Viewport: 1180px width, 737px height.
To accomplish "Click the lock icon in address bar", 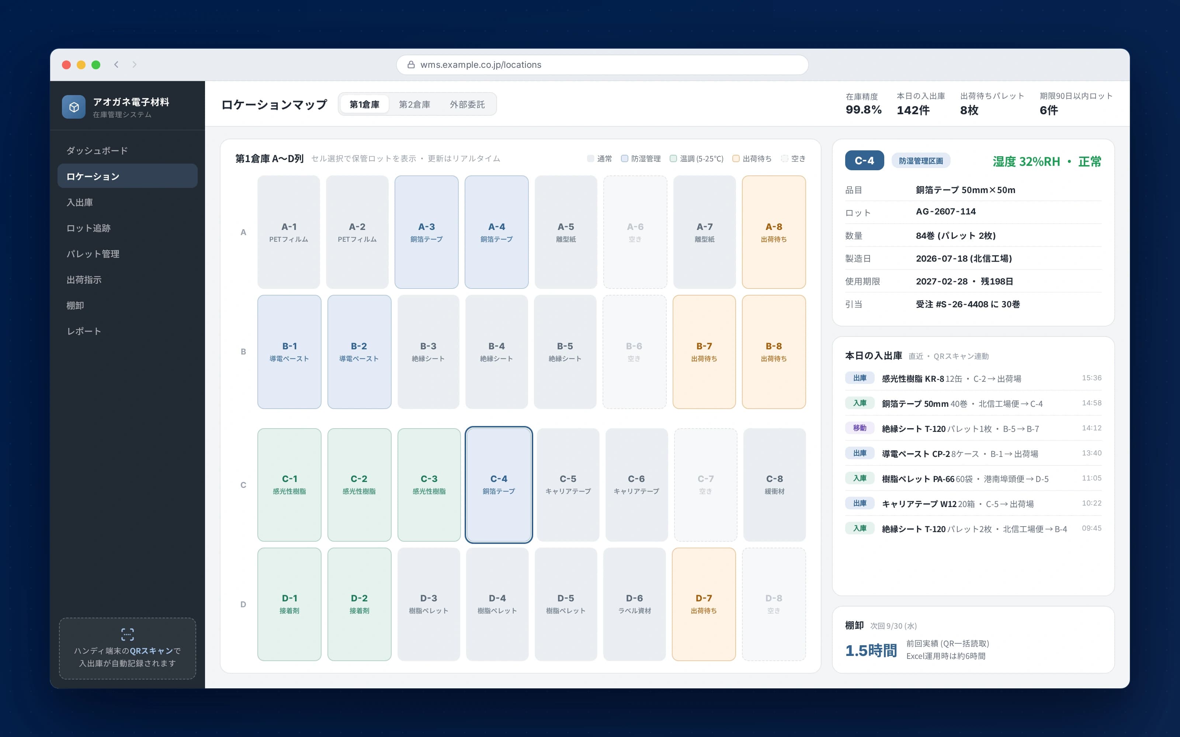I will click(x=411, y=65).
